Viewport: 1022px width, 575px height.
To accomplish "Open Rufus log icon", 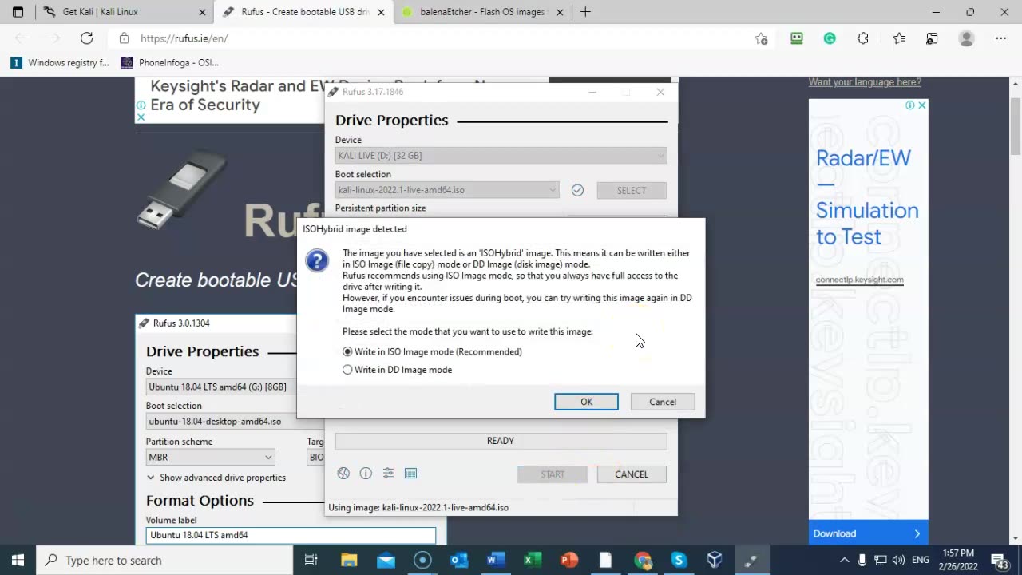I will (x=410, y=474).
